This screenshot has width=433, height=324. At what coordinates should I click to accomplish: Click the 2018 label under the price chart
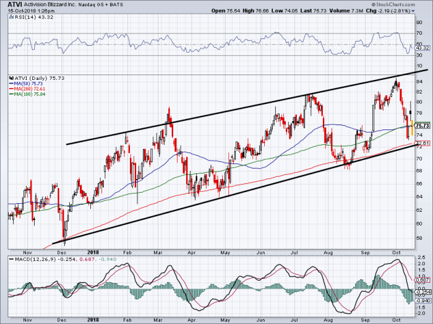pyautogui.click(x=93, y=252)
